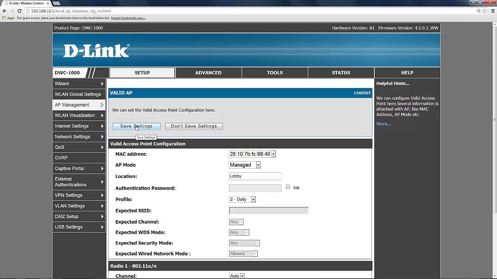Switch to the STATUS tab

click(341, 72)
